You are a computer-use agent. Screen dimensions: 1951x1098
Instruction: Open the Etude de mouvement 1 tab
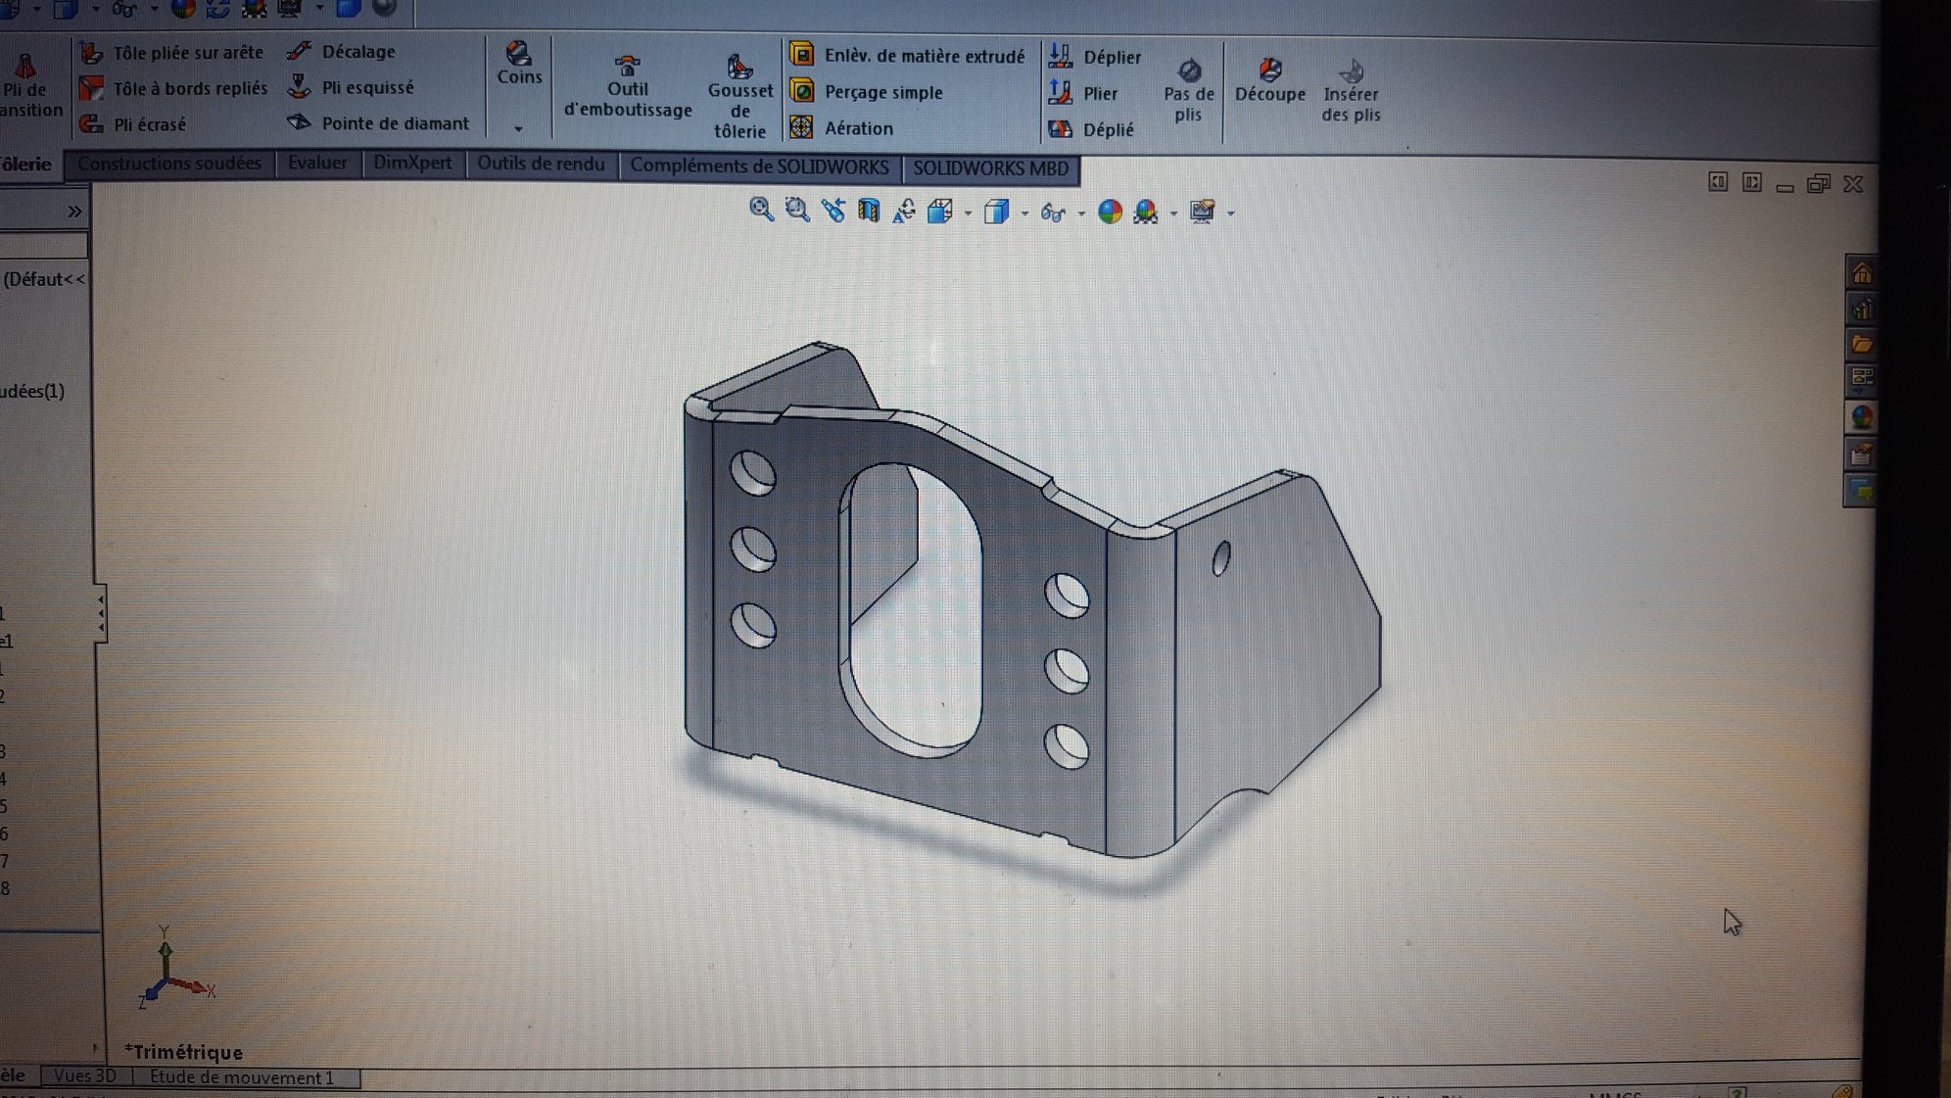click(242, 1077)
